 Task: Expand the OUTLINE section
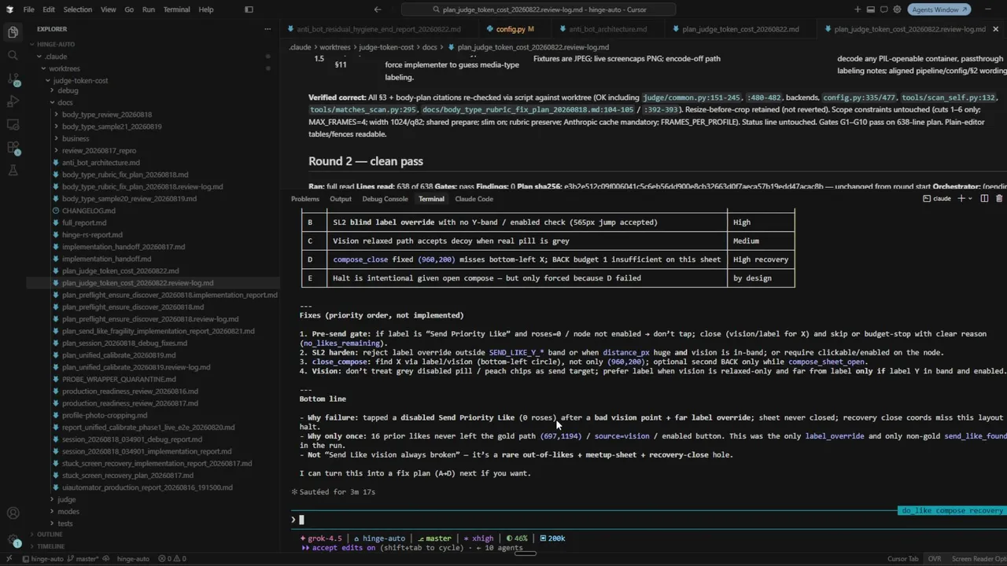click(49, 535)
